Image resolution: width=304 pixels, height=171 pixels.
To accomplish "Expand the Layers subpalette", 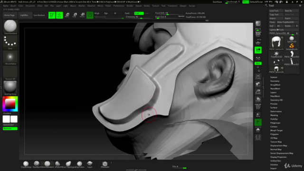I will (x=273, y=93).
